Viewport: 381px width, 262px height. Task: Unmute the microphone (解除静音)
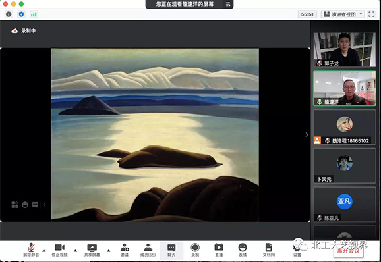(x=31, y=250)
